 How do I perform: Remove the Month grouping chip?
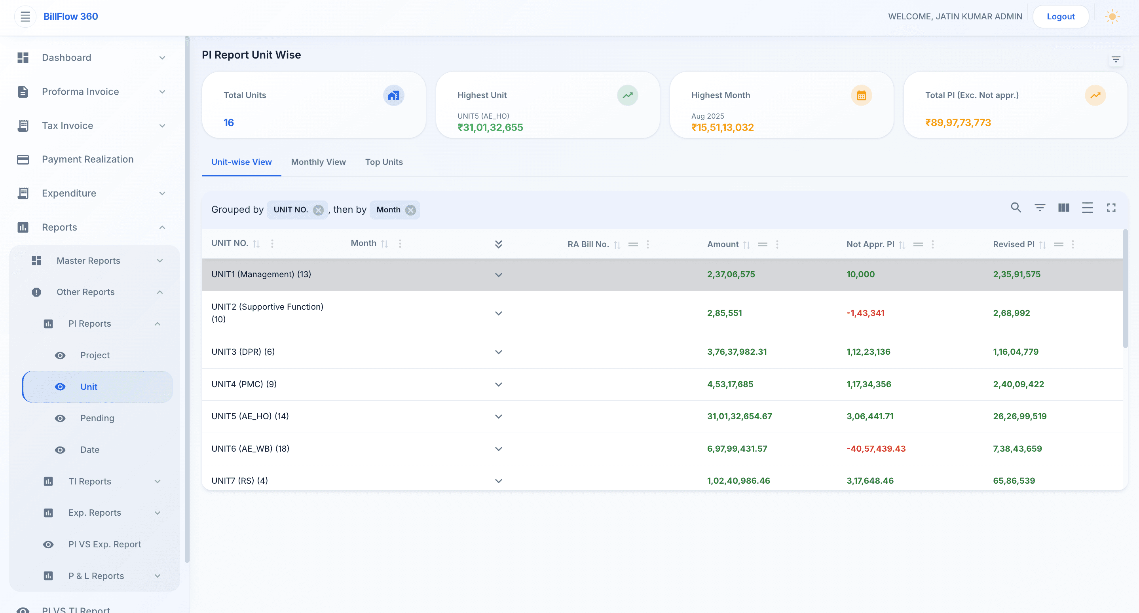pos(410,210)
